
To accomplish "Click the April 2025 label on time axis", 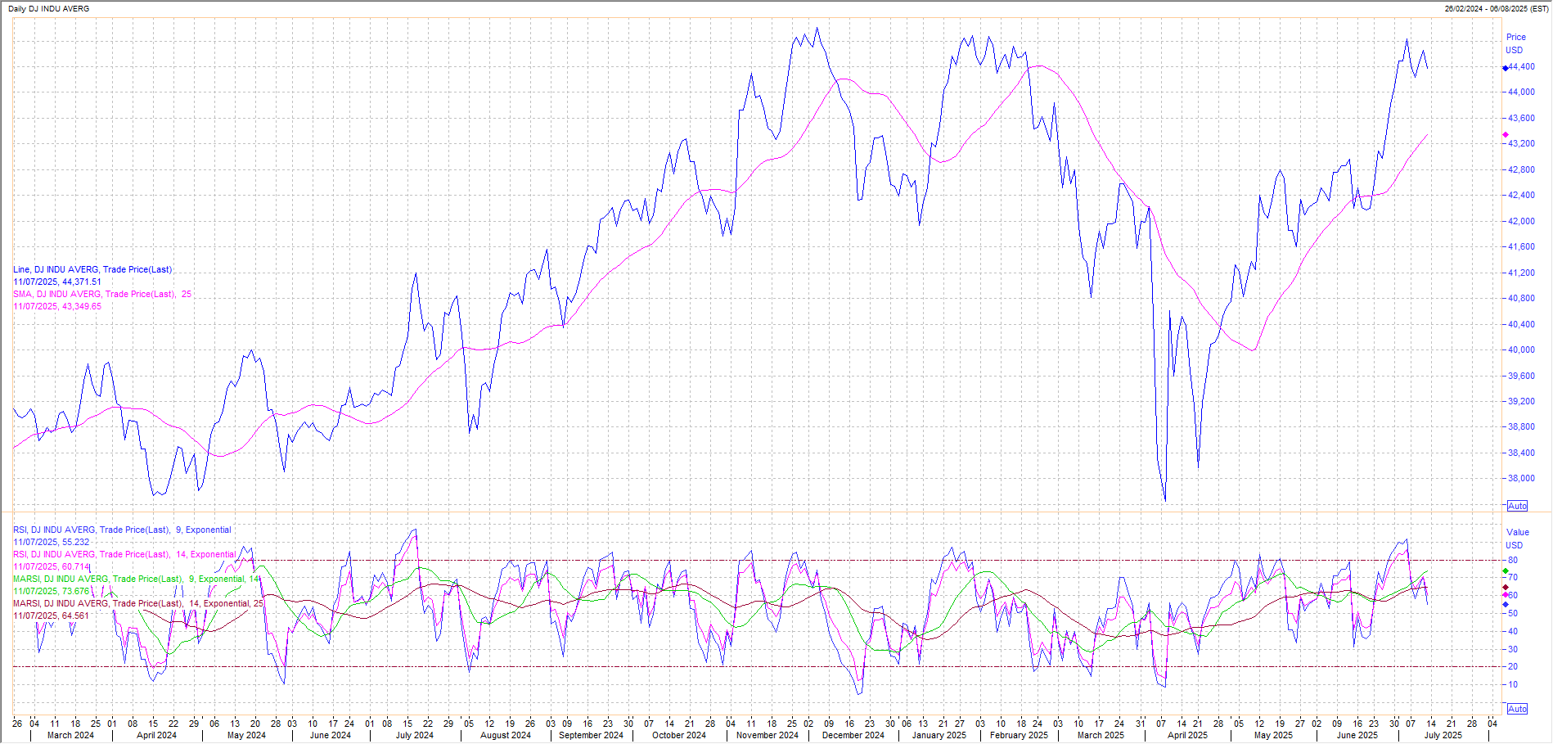I will [1186, 735].
